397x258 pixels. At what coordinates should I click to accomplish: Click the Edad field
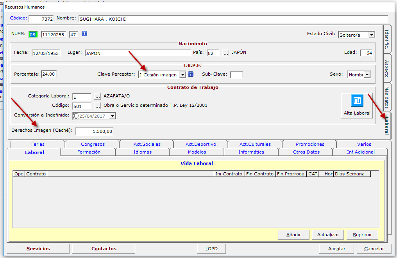(x=367, y=53)
